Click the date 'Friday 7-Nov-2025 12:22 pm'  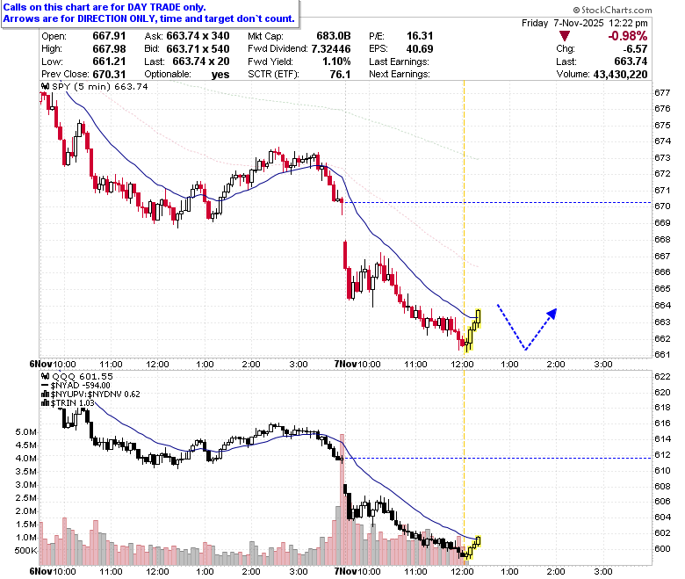pos(585,23)
